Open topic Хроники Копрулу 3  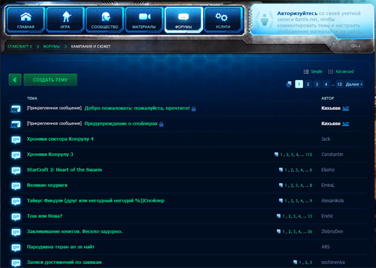click(50, 155)
